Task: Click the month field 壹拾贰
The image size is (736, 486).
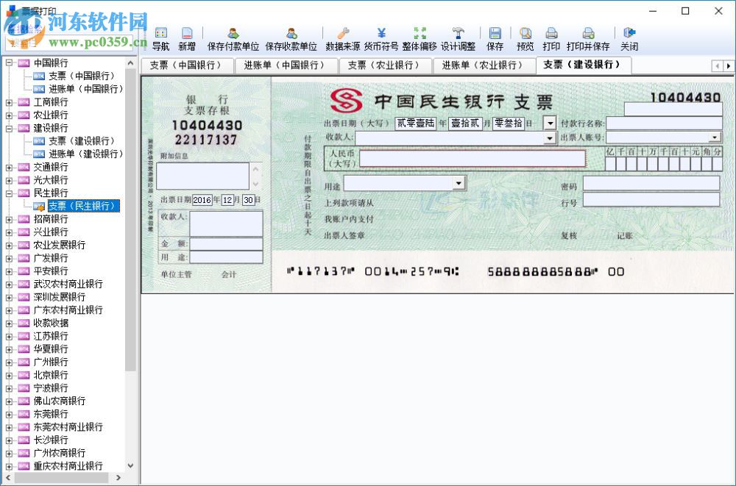Action: (x=466, y=124)
